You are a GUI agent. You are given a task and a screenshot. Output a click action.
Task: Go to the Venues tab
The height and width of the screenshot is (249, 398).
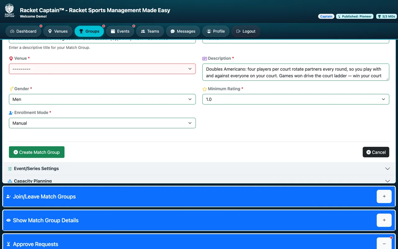tap(58, 31)
